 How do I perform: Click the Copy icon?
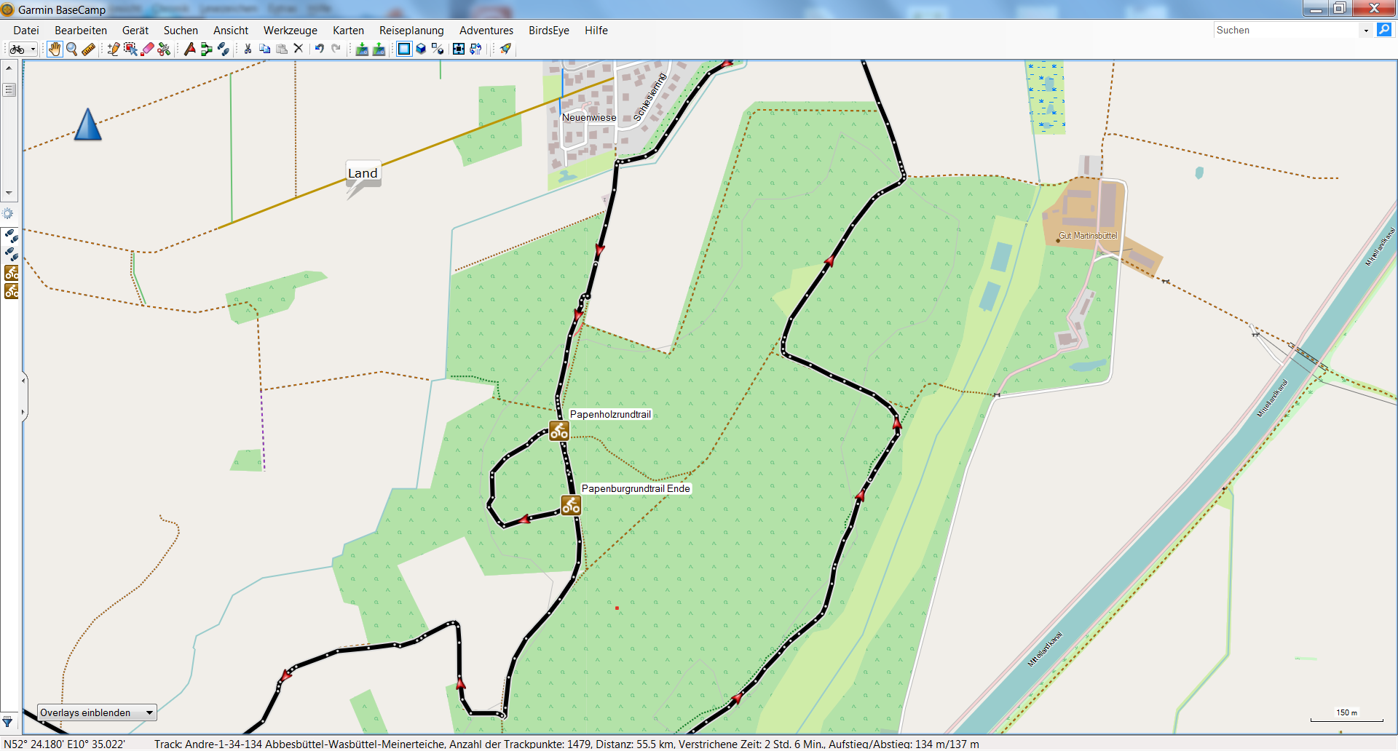pos(265,49)
